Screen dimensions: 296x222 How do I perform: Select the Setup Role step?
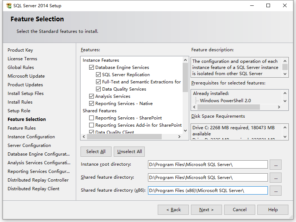(x=19, y=111)
